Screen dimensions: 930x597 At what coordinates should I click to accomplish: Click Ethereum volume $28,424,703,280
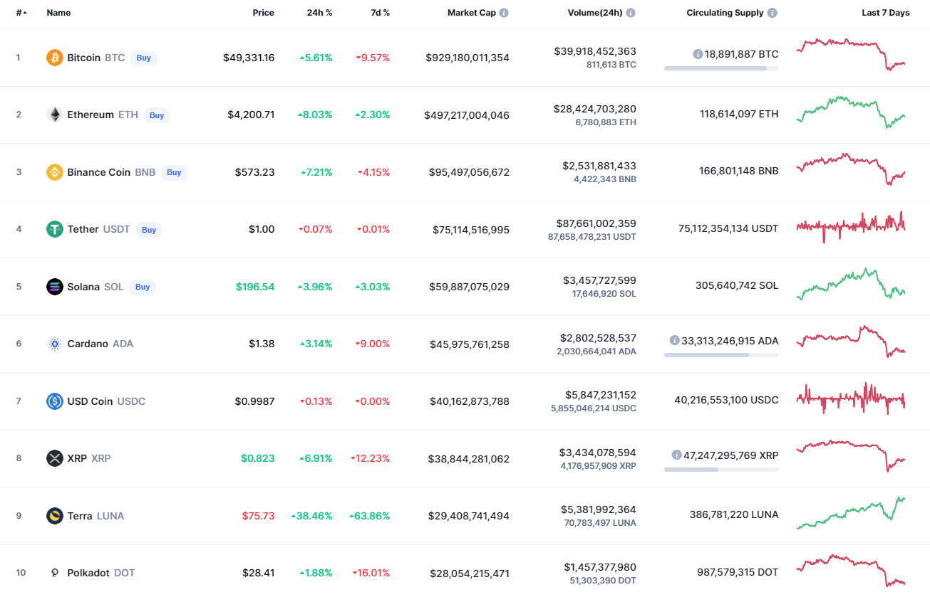point(595,109)
